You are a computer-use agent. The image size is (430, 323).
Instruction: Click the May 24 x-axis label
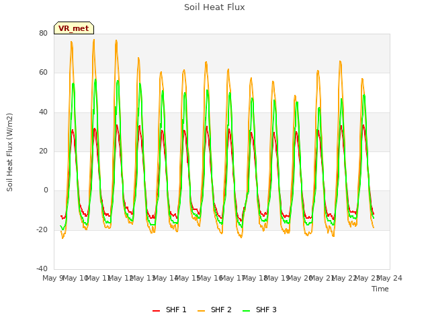pyautogui.click(x=390, y=278)
